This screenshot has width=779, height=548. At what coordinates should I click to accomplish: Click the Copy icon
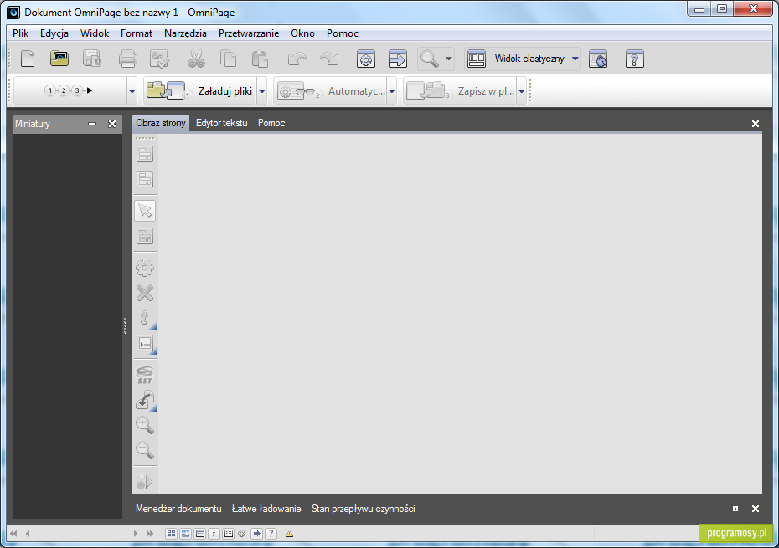click(228, 59)
